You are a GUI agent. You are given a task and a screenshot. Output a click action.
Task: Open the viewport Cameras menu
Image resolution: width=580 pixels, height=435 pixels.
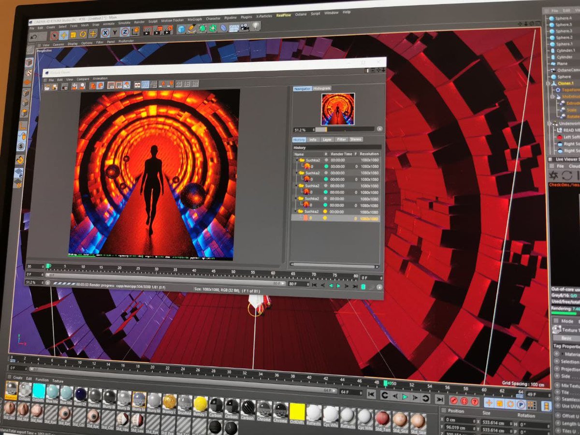58,44
